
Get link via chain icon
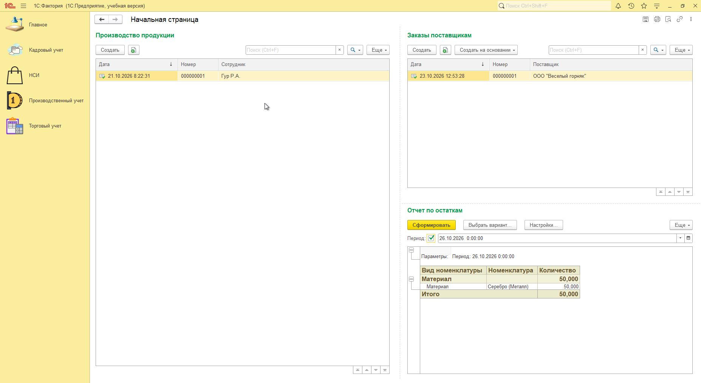679,19
